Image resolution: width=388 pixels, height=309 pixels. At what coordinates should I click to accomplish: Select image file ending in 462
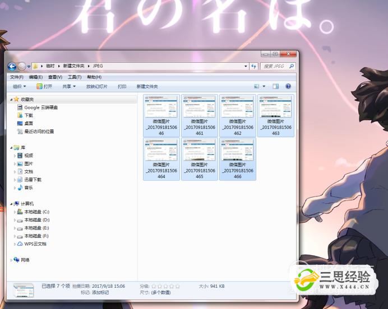click(x=238, y=115)
